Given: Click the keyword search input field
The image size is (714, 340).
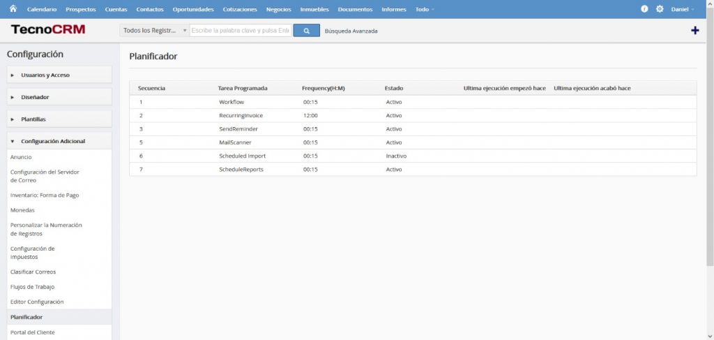Looking at the screenshot, I should click(x=240, y=31).
